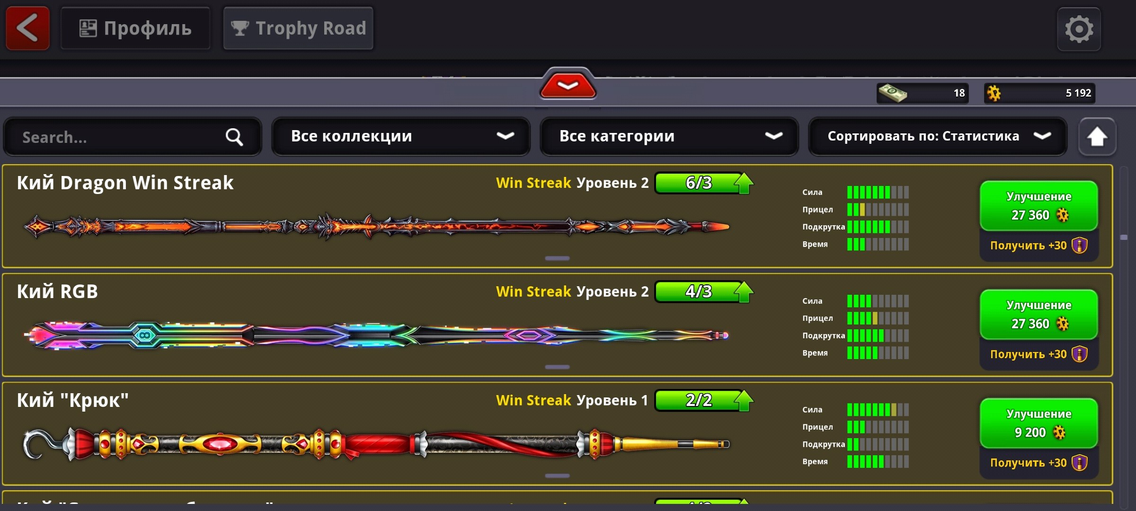The width and height of the screenshot is (1136, 511).
Task: Switch to the Профиль tab
Action: pyautogui.click(x=135, y=28)
